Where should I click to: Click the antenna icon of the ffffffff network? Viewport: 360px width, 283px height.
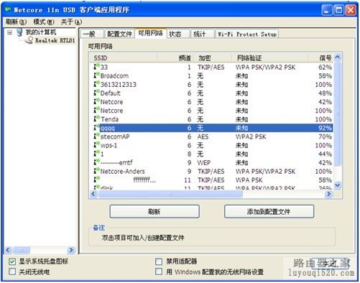97,180
